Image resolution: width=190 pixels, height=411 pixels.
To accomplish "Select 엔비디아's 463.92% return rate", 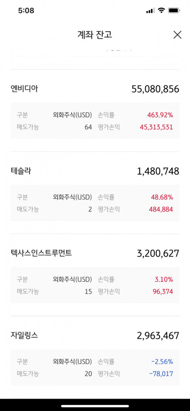I will tap(160, 115).
